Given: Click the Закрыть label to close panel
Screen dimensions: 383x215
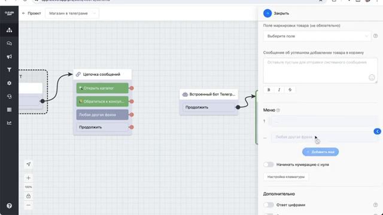Looking at the screenshot, I should 281,13.
